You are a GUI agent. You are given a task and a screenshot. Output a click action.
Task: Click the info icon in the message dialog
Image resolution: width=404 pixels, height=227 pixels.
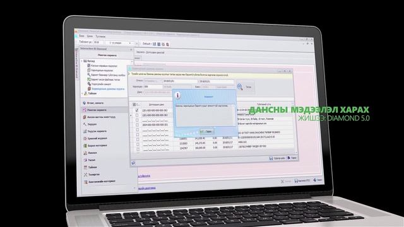(177, 95)
